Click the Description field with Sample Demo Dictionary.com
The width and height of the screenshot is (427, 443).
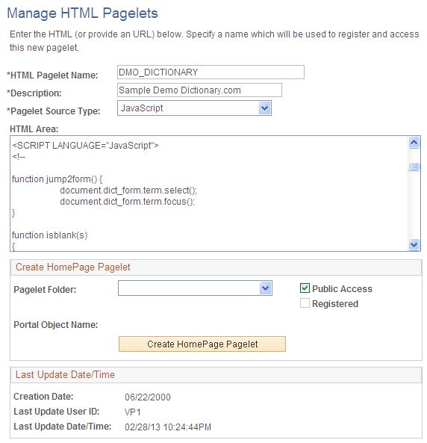(x=199, y=90)
